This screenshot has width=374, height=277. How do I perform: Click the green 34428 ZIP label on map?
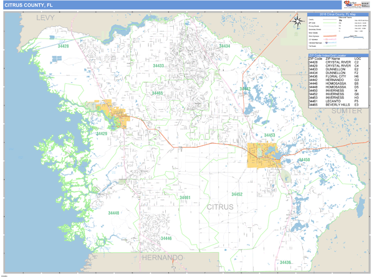[x=63, y=46]
